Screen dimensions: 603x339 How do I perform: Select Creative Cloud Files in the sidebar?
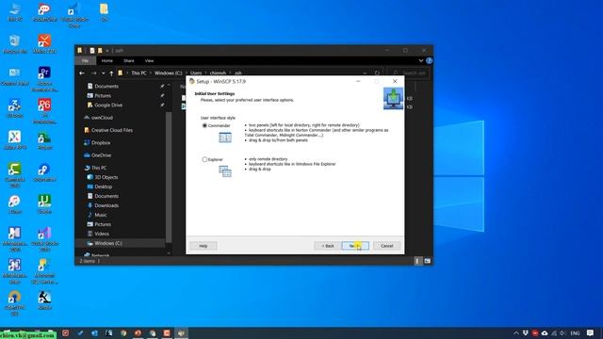point(112,130)
